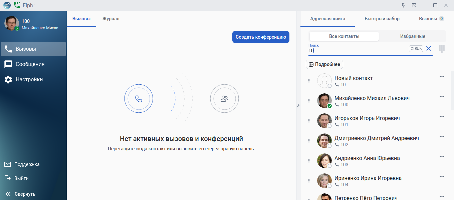Open Support via envelope icon
Viewport: 454px width, 200px height.
tap(8, 164)
